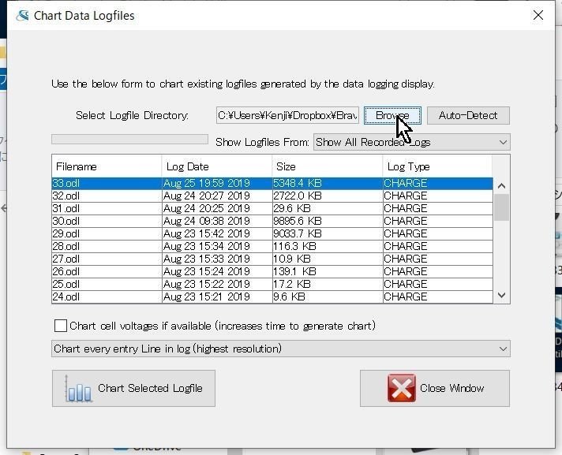Close the Chart Data Logfiles dialog

(538, 15)
